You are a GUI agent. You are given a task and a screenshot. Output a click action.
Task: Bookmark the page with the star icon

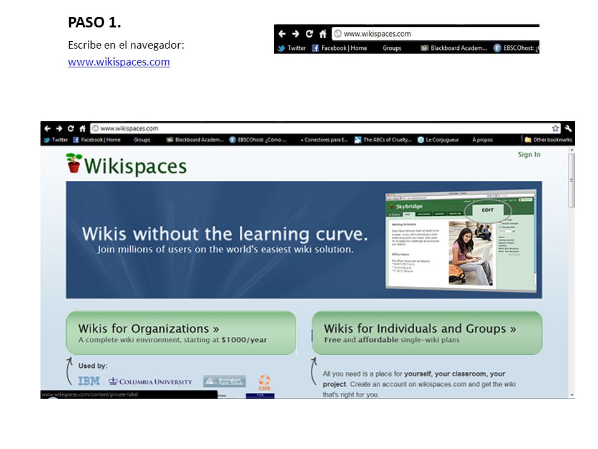[555, 128]
